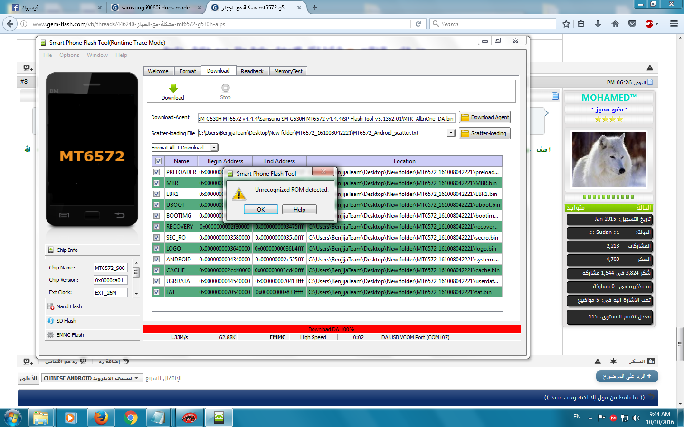Expand the EMMC Flash section
The width and height of the screenshot is (684, 427).
click(93, 335)
